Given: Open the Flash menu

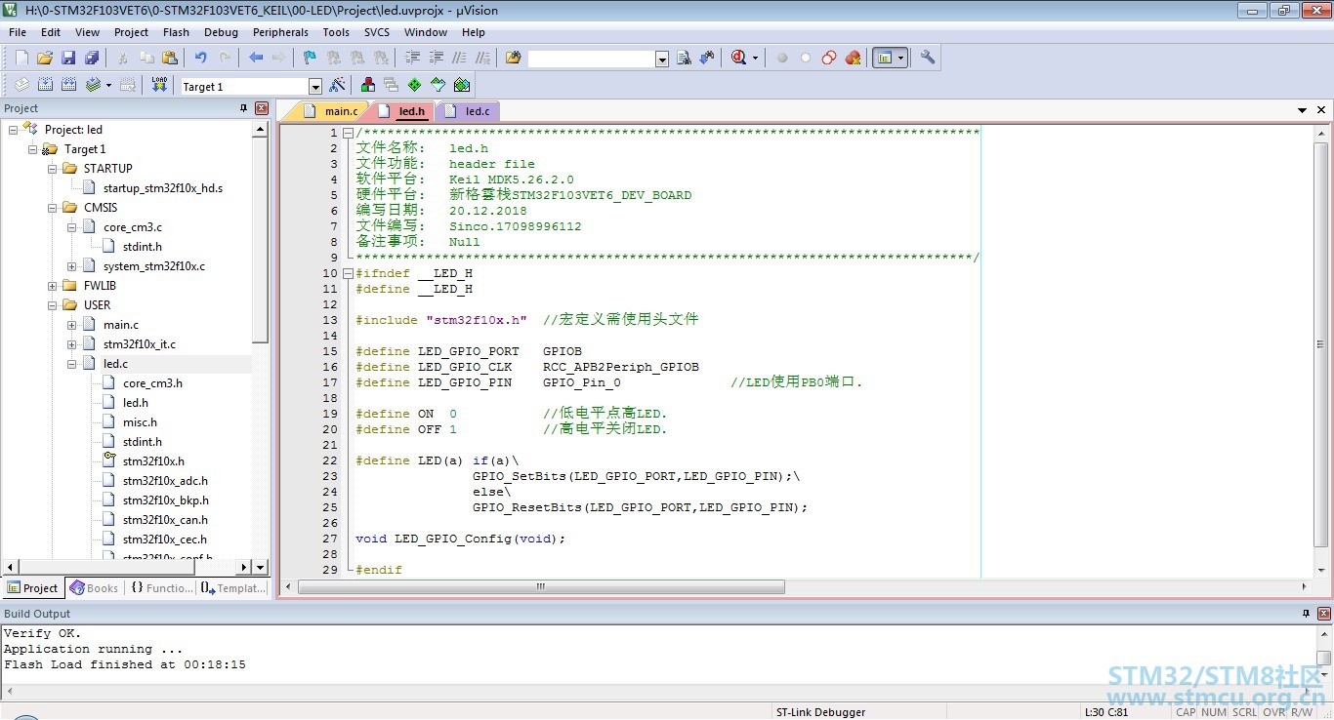Looking at the screenshot, I should [176, 32].
